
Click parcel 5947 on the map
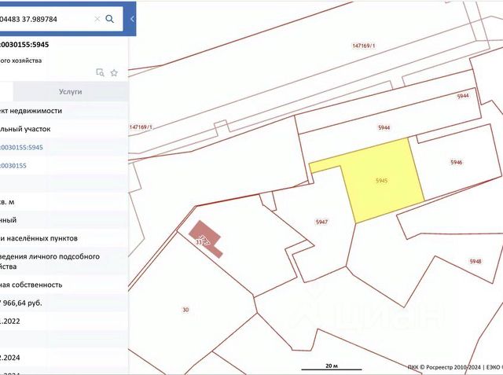pyautogui.click(x=321, y=222)
